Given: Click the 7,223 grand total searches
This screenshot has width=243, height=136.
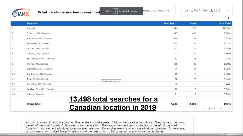Looking at the screenshot, I should point(174,104).
